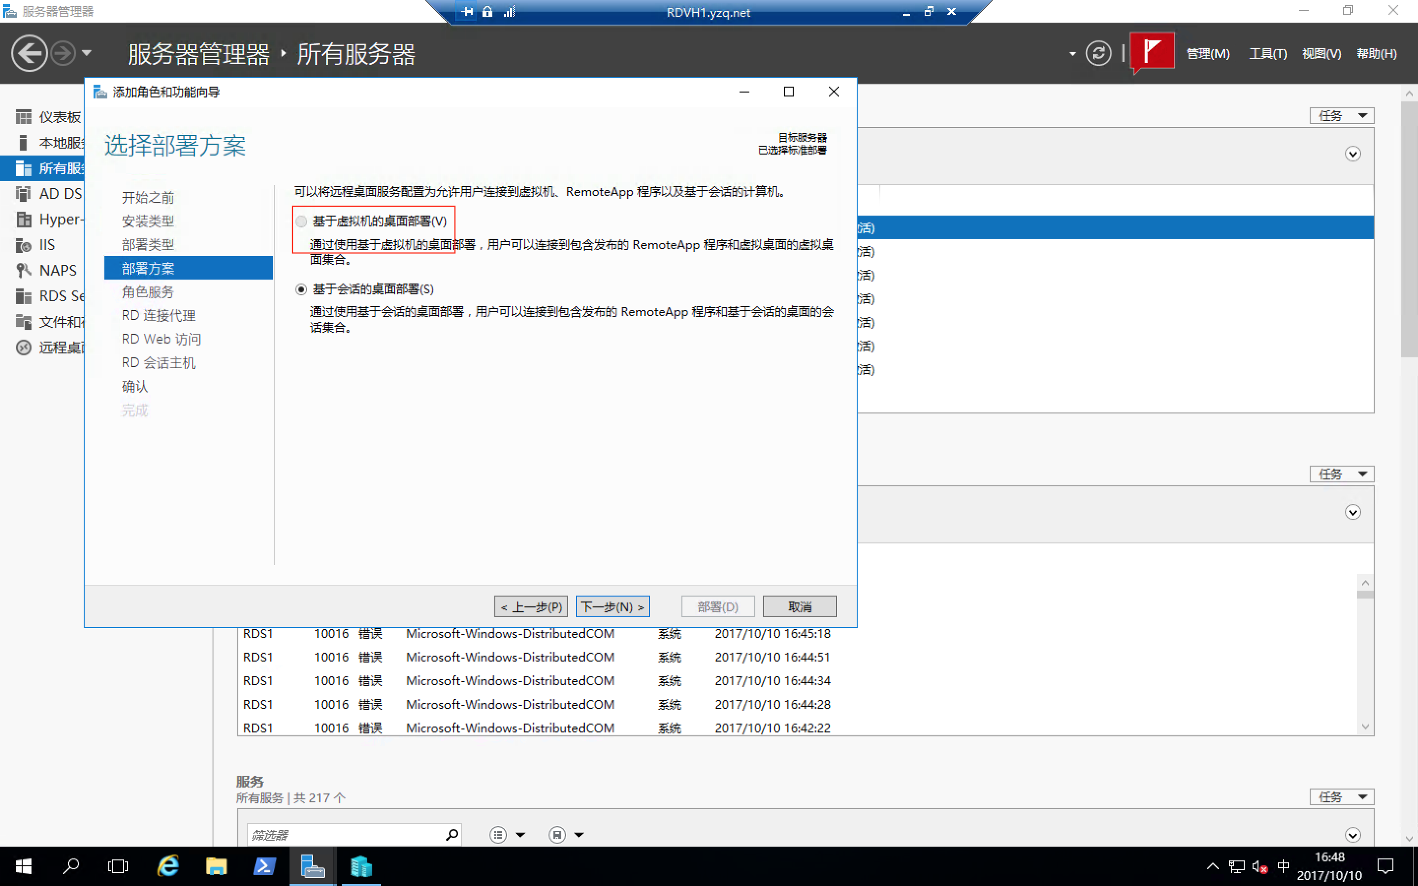Click the connection bar lock icon
Image resolution: width=1418 pixels, height=886 pixels.
pos(487,11)
